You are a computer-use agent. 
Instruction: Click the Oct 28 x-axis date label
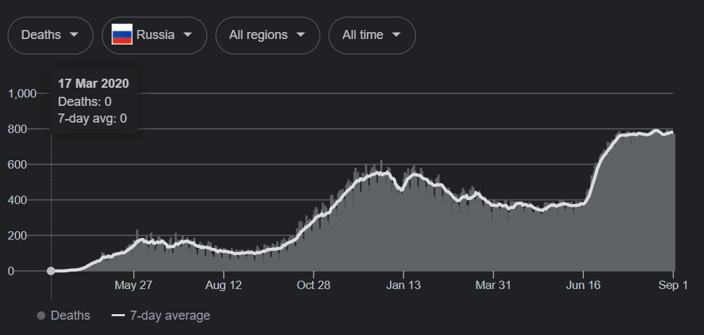(x=313, y=285)
